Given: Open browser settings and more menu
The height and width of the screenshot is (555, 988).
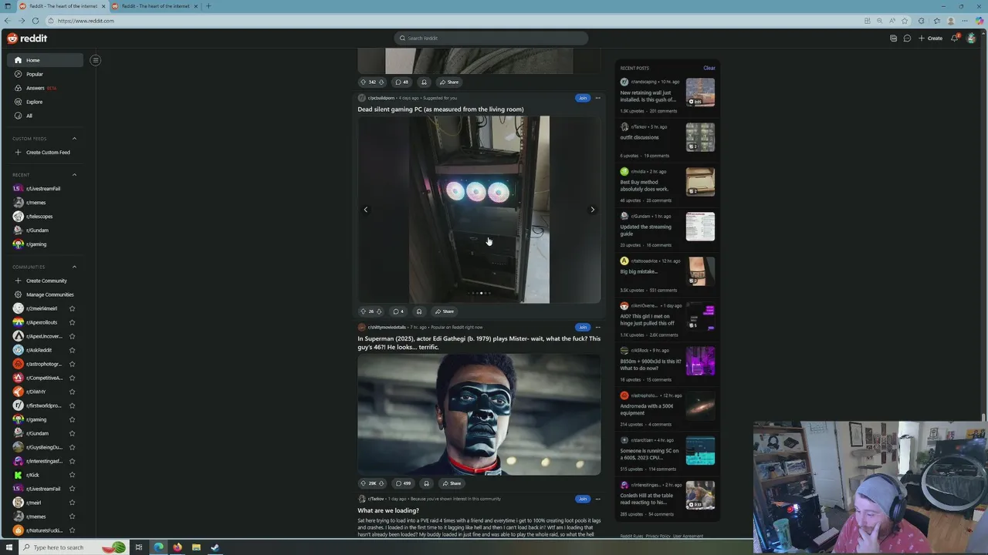Looking at the screenshot, I should click(965, 21).
